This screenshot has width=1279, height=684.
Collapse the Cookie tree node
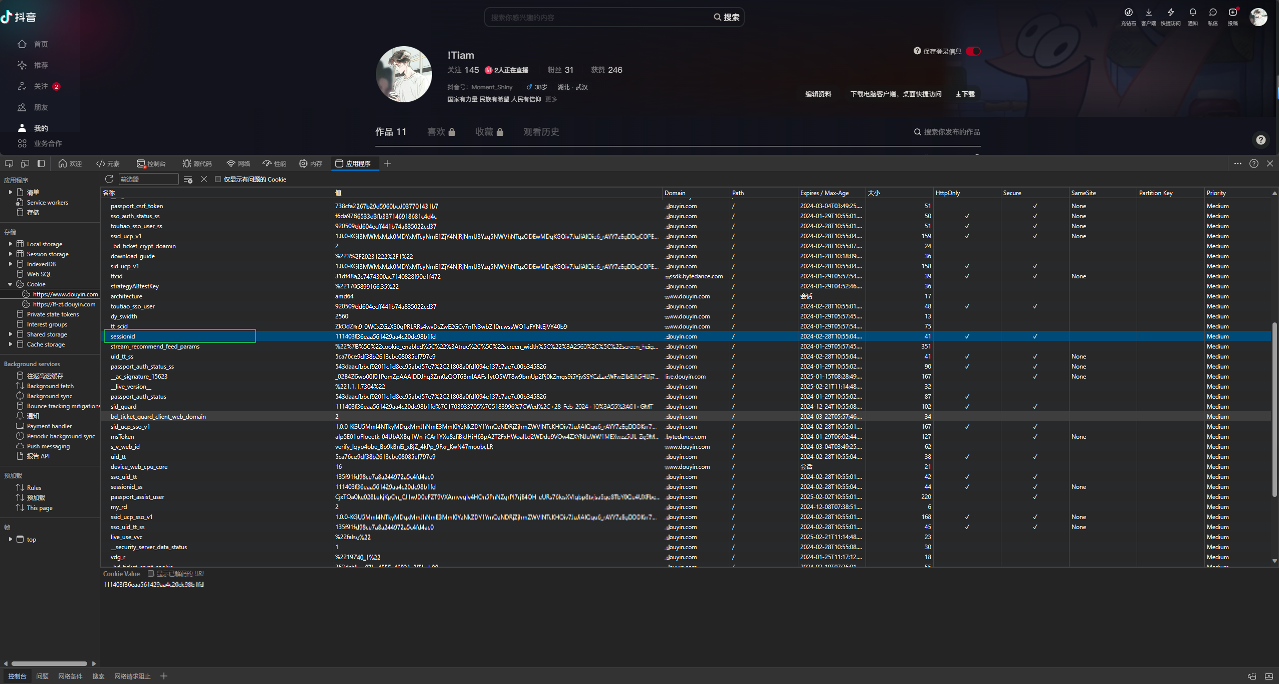point(11,284)
